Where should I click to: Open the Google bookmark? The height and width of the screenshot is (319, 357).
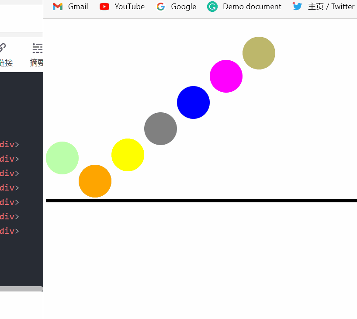(177, 7)
